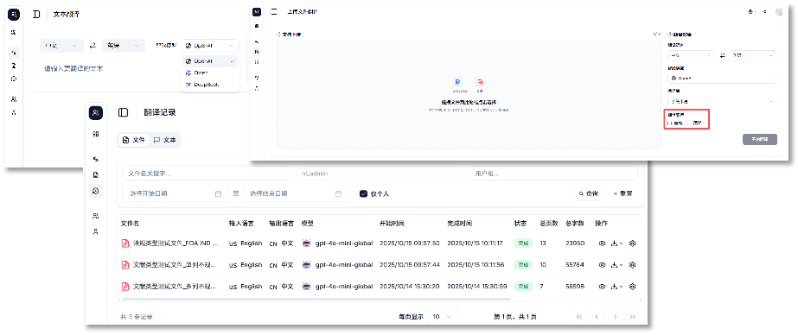Toggle the 仅个人 checkbox
Image resolution: width=798 pixels, height=335 pixels.
363,193
